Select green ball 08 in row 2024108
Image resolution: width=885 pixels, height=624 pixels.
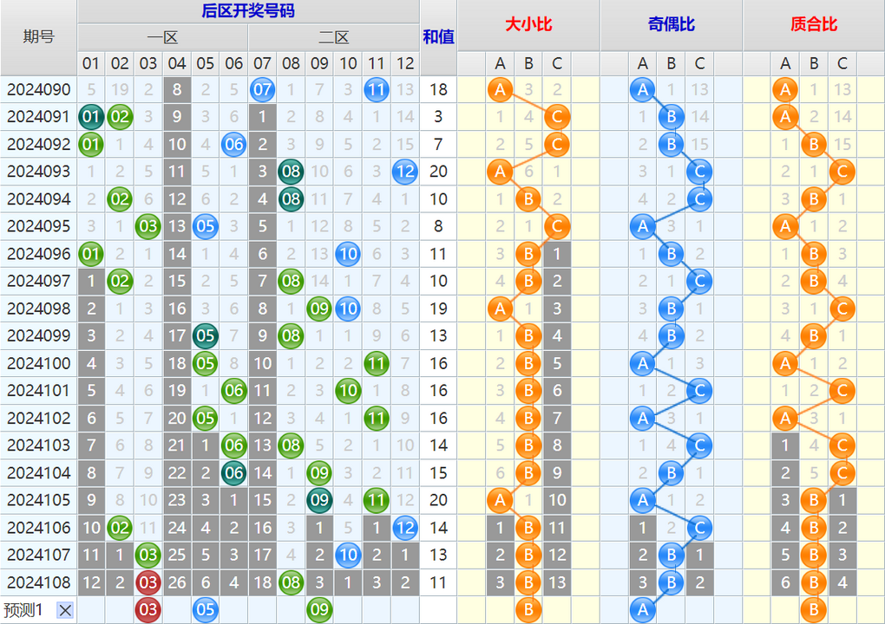(292, 582)
